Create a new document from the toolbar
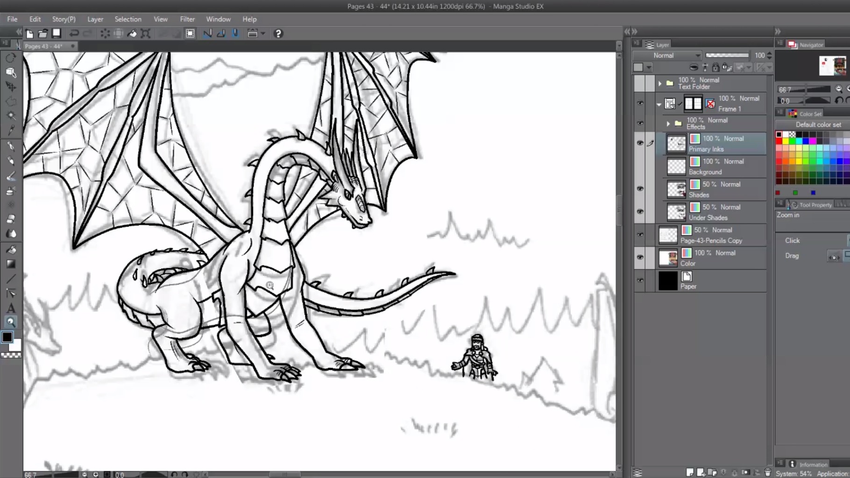Screen dimensions: 850x478 29,34
